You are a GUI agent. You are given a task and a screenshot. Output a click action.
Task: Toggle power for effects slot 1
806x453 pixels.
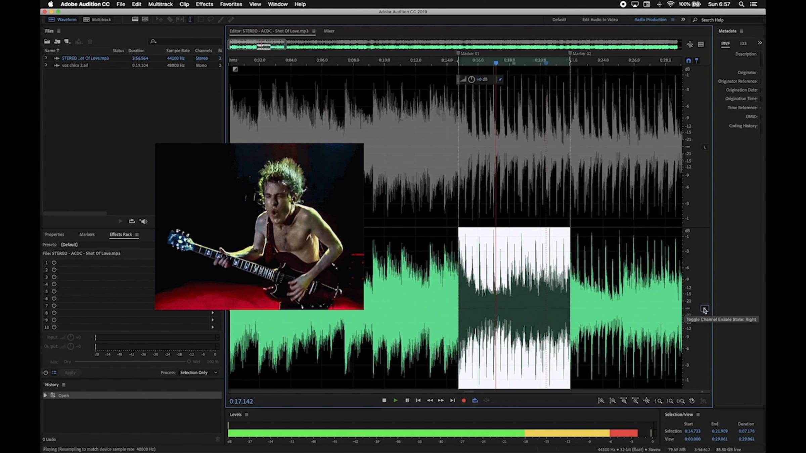pyautogui.click(x=54, y=263)
